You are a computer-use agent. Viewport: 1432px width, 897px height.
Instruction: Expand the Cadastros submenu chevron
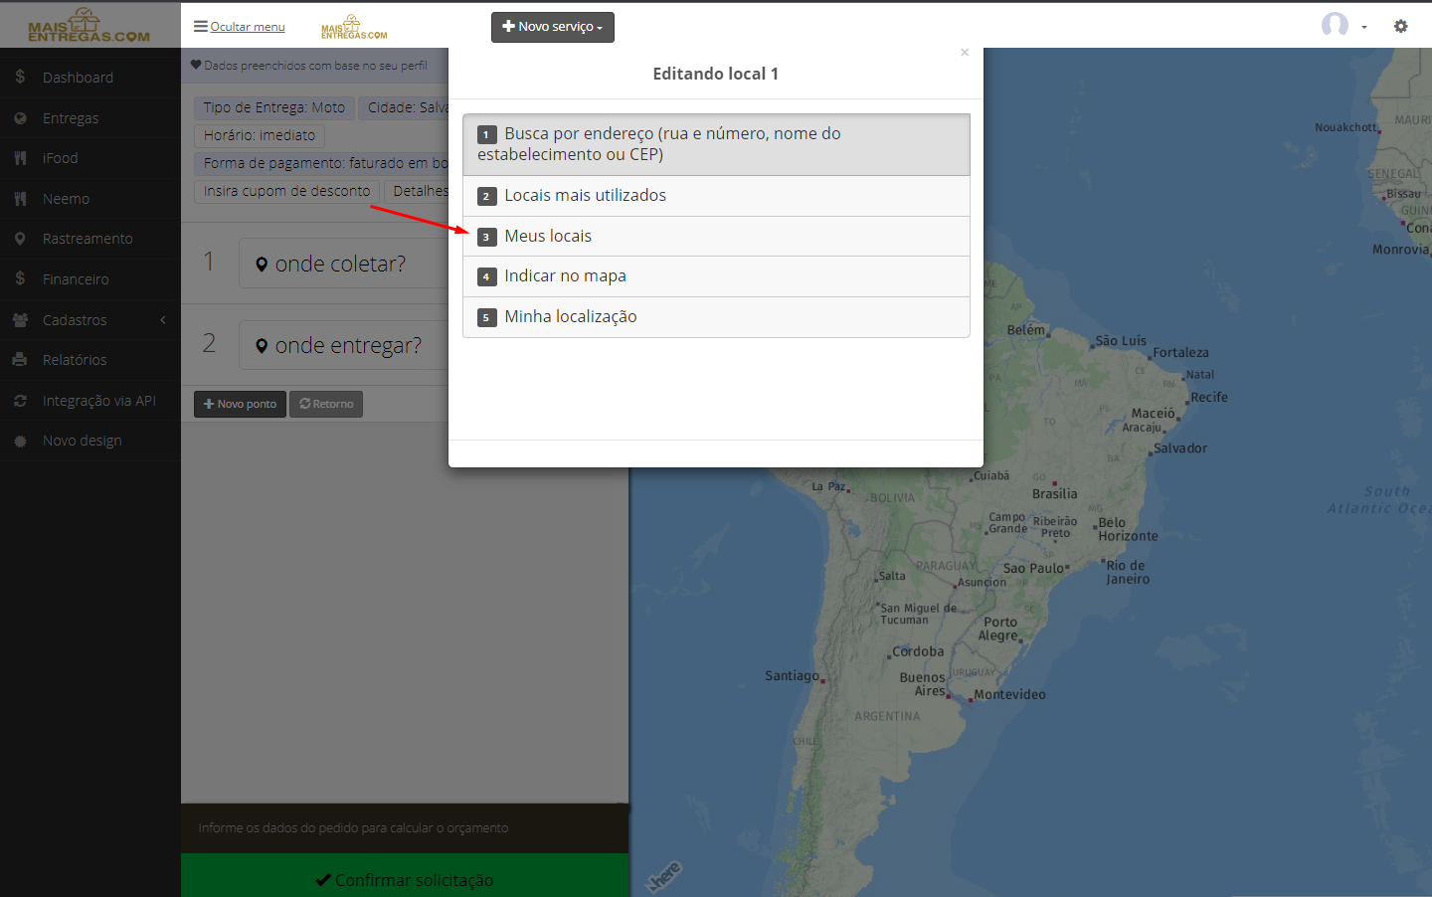[x=163, y=320]
